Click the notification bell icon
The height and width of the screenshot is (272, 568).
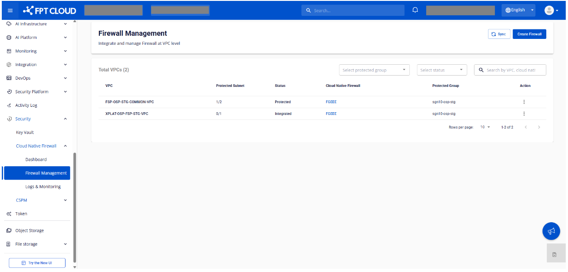415,10
